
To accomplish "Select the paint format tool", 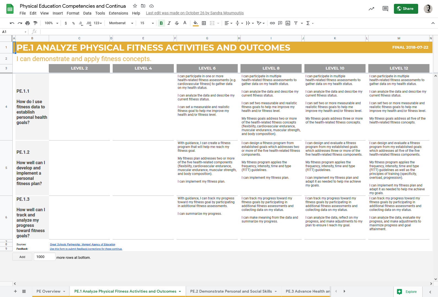I will [x=35, y=23].
